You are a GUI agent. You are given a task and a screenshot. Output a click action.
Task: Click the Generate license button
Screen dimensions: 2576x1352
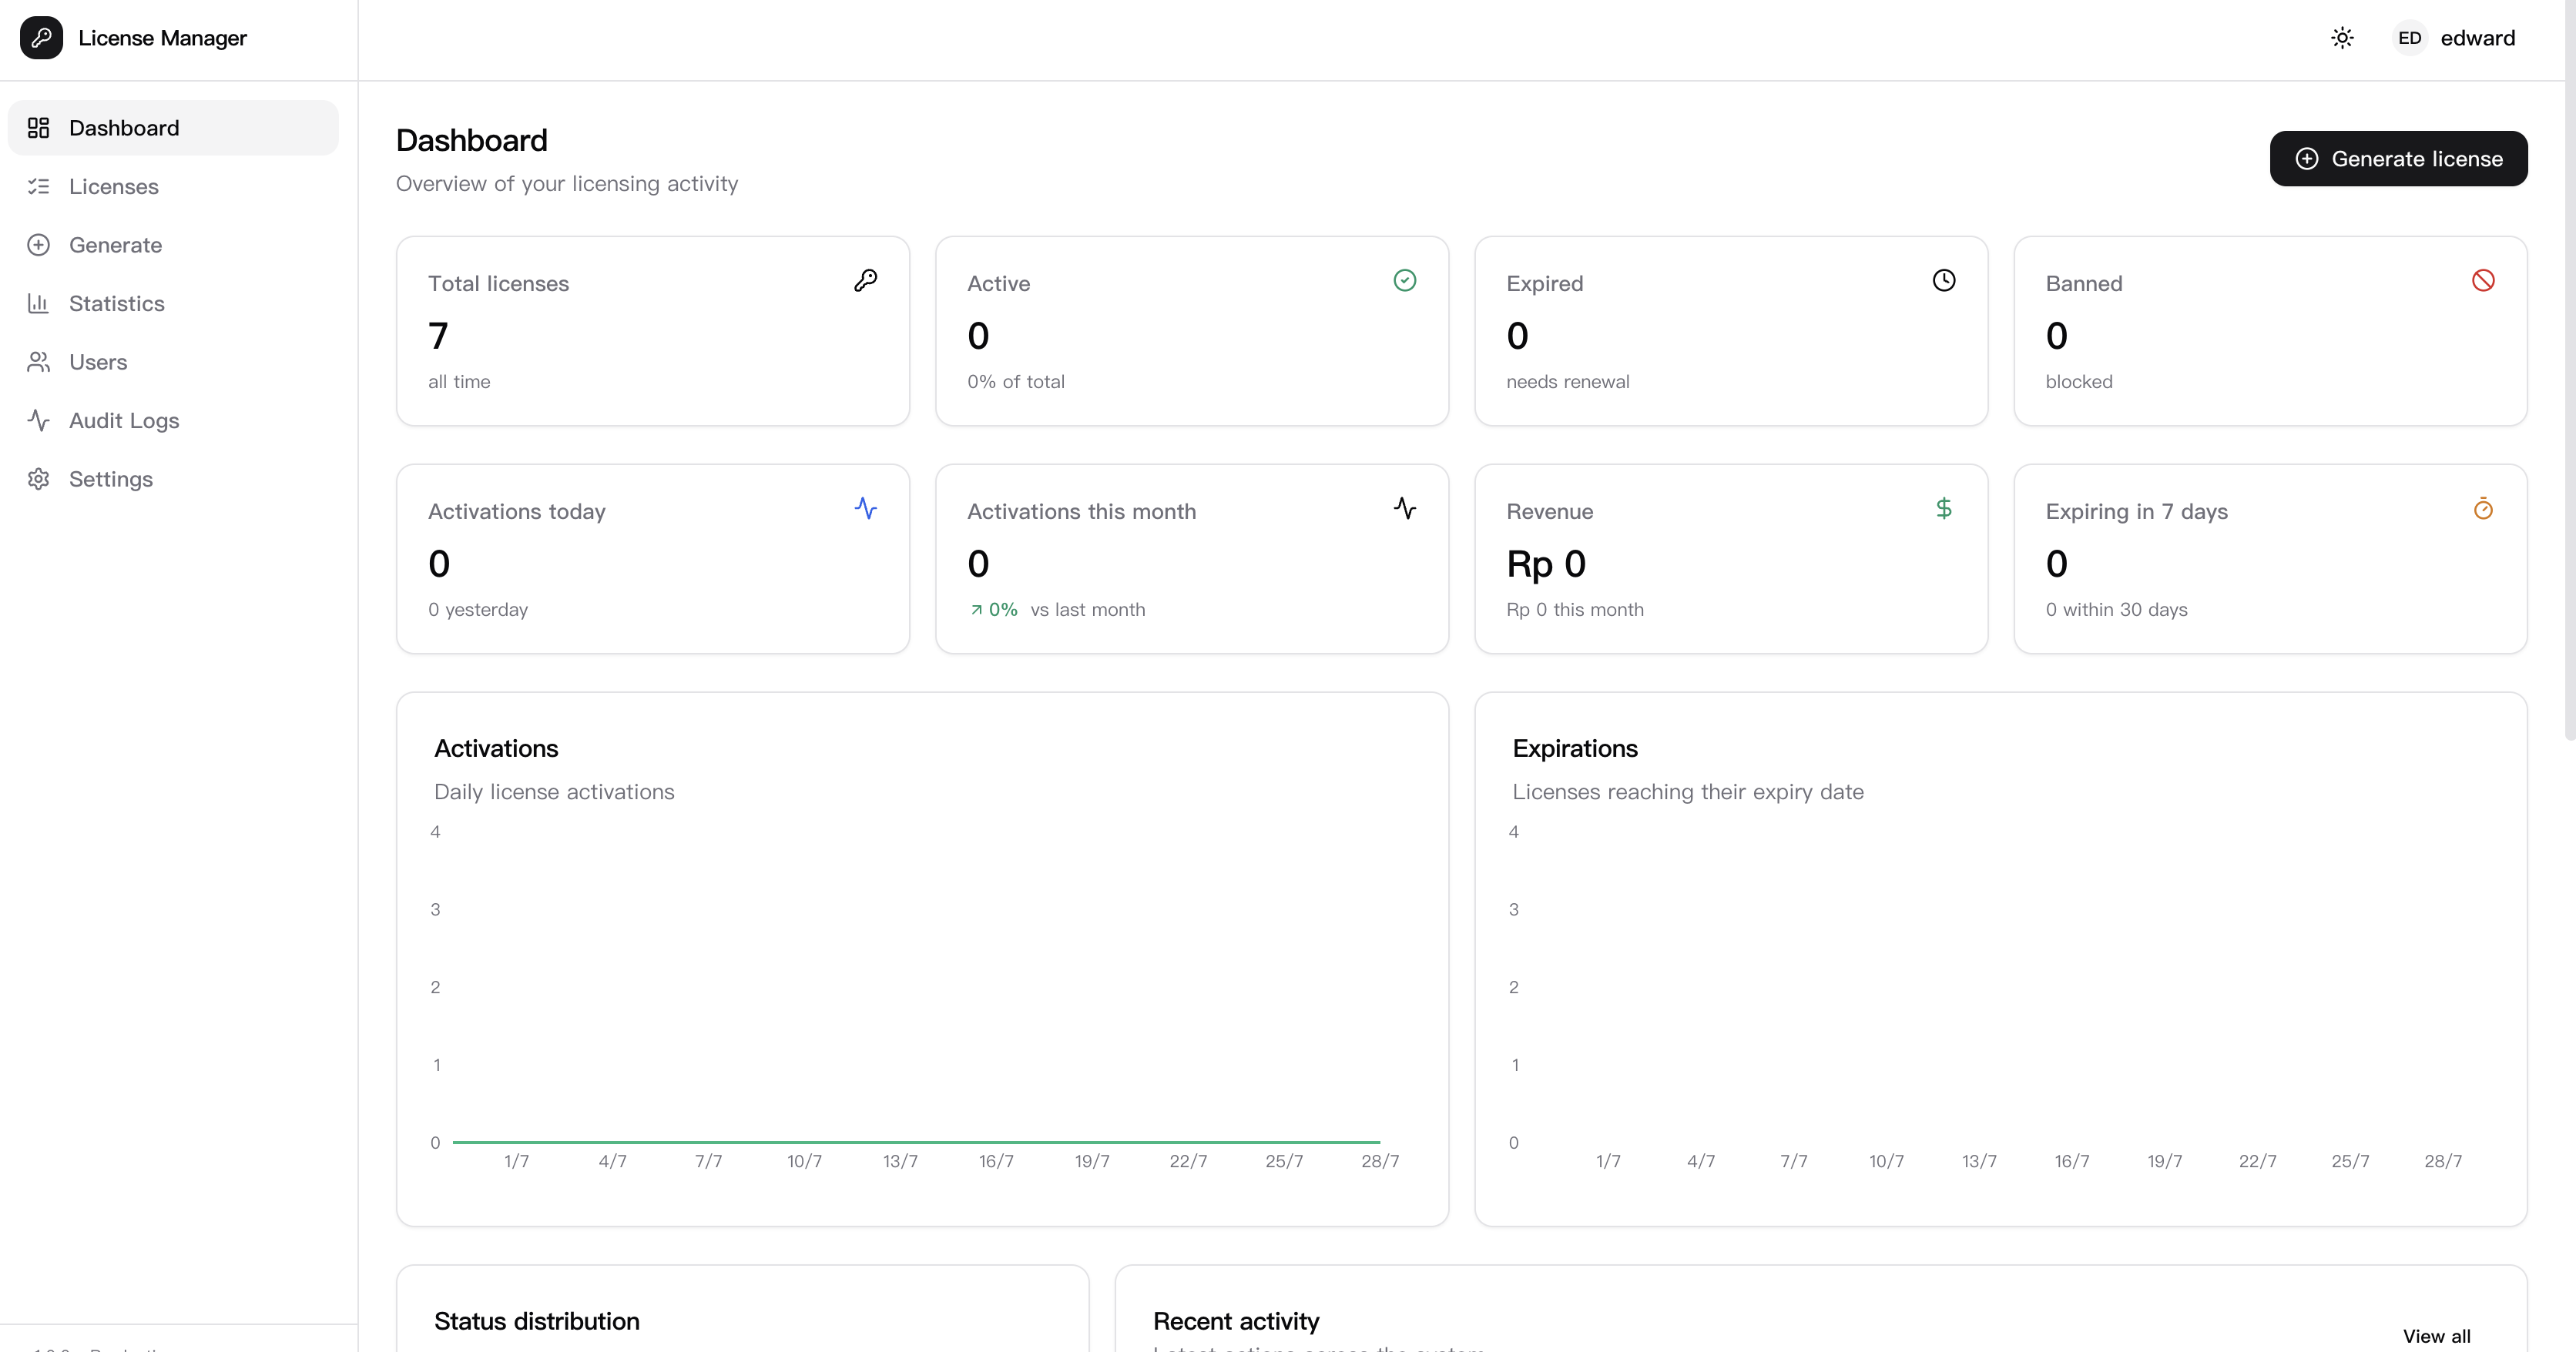[x=2398, y=159]
